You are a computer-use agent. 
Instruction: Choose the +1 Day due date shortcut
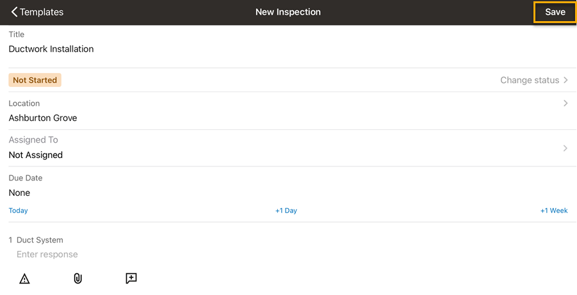click(286, 211)
